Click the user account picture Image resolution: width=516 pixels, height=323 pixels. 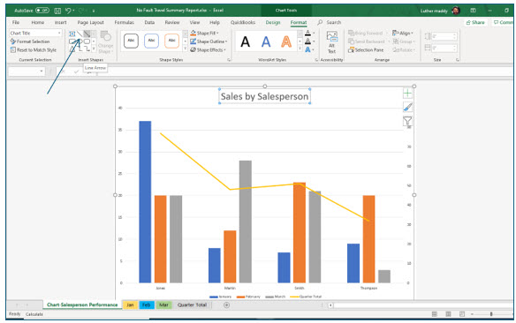456,11
